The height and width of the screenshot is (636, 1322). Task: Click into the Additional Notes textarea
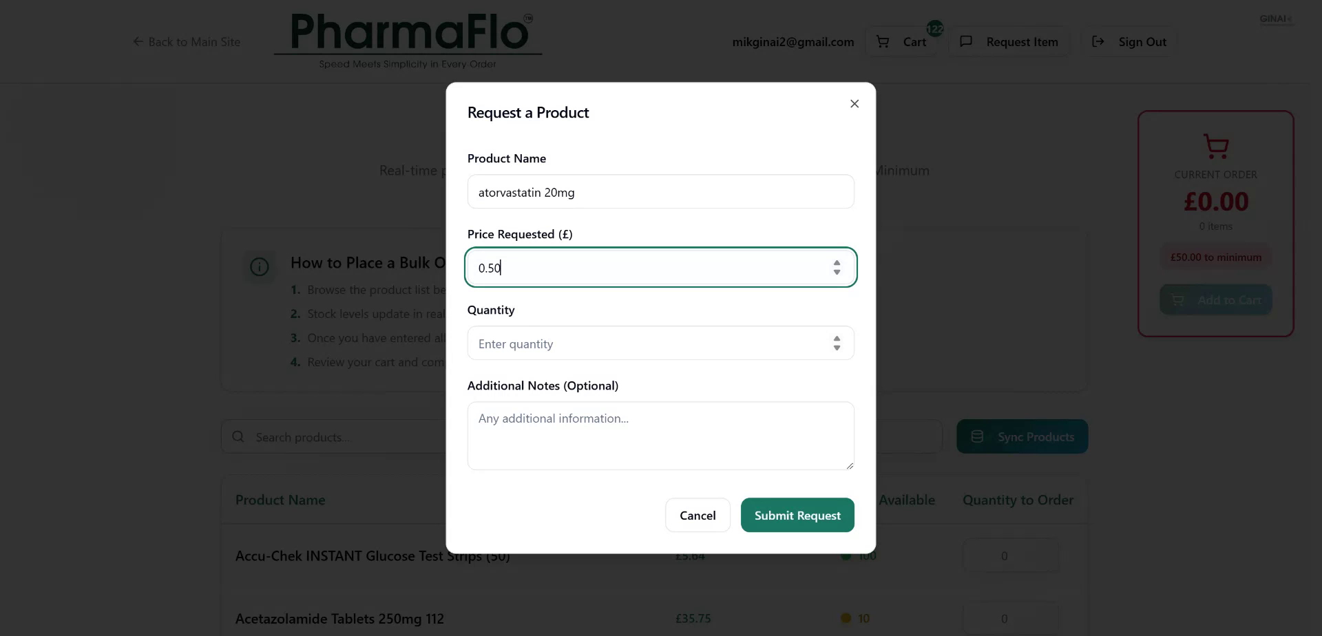point(660,436)
